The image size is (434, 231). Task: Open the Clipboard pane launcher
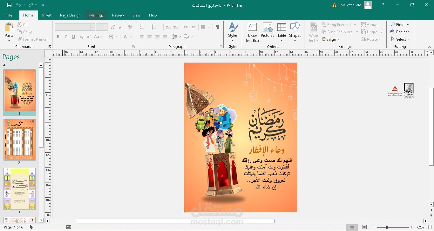(50, 47)
